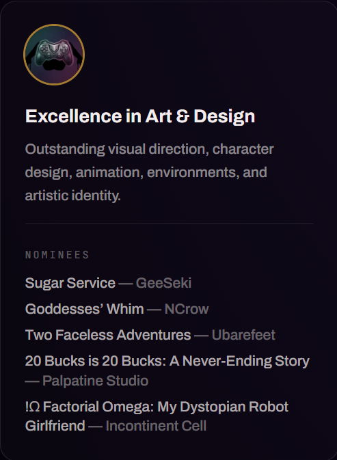Select the word Design in the heading

(224, 117)
